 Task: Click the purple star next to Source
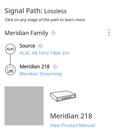tap(40, 46)
